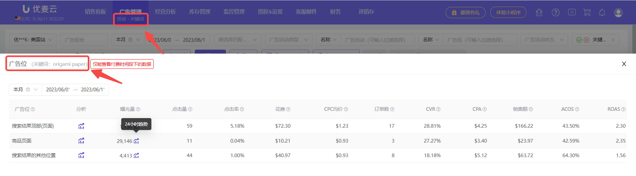
Task: Click $166.22 sales value
Action: point(524,126)
